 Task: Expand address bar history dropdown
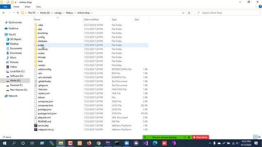point(183,13)
